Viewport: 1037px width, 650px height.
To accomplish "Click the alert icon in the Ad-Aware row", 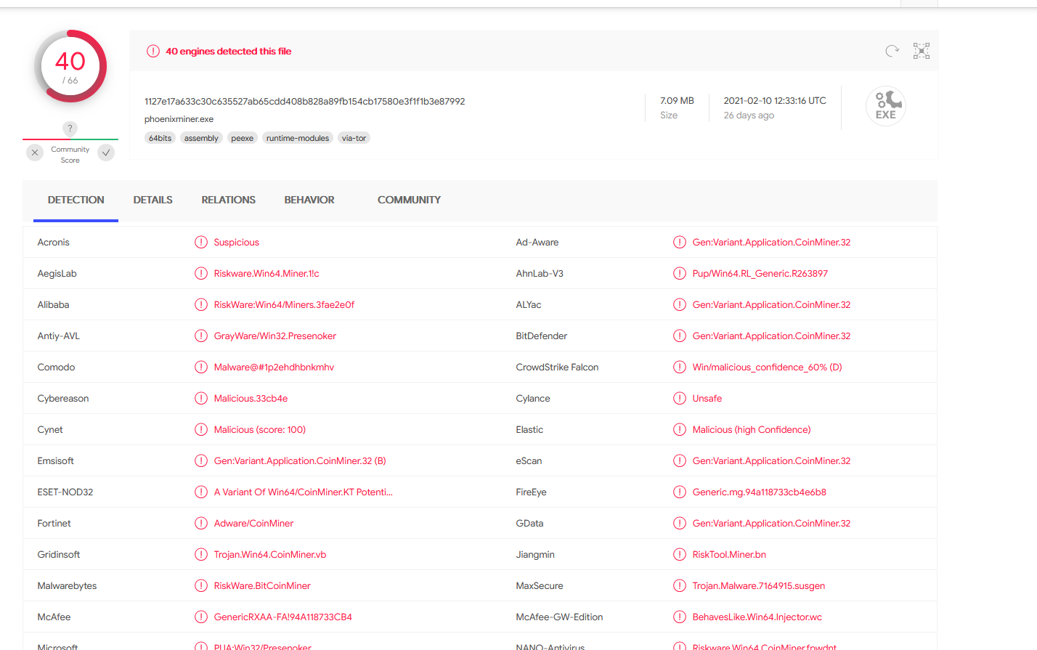I will pos(680,243).
